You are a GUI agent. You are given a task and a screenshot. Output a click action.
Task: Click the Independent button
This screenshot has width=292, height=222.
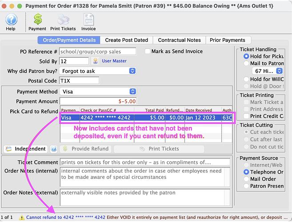pyautogui.click(x=26, y=149)
